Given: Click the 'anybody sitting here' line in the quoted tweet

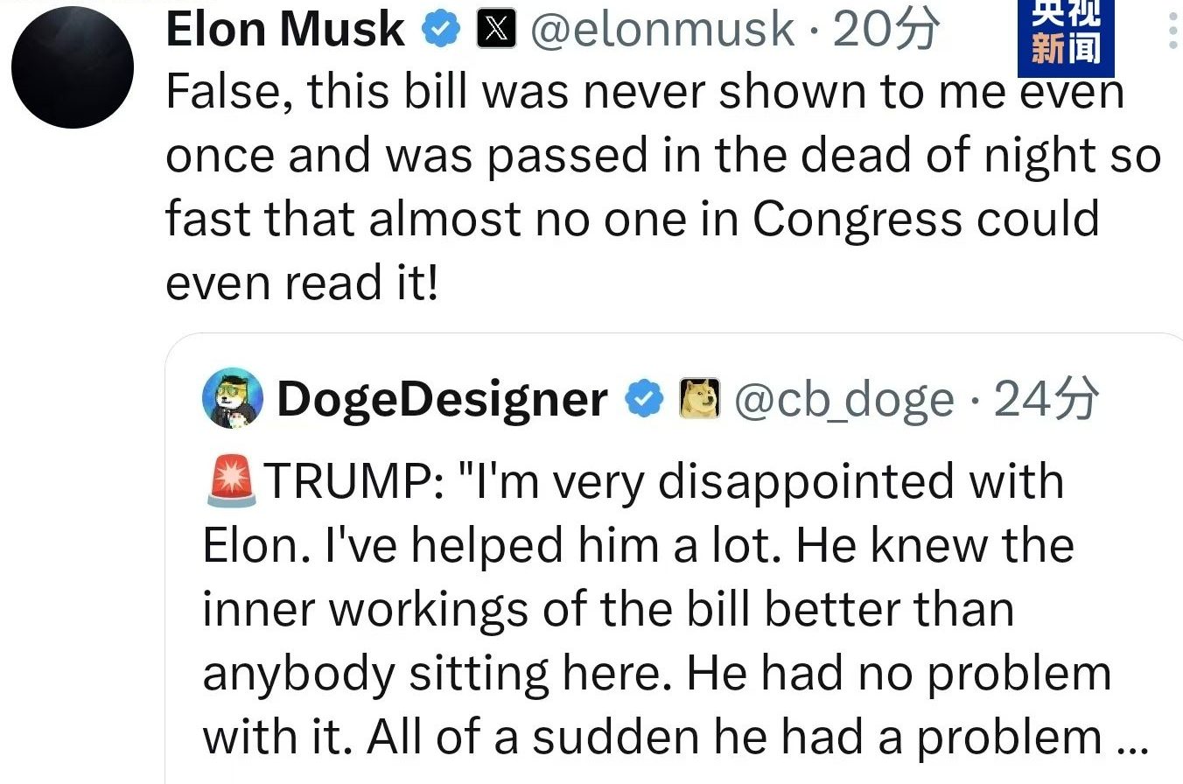Looking at the screenshot, I should pyautogui.click(x=657, y=673).
